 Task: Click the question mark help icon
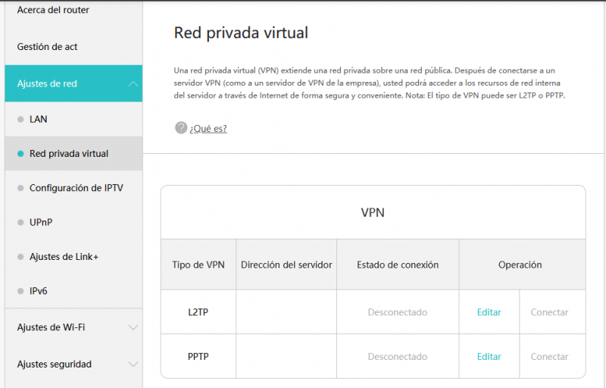[181, 127]
